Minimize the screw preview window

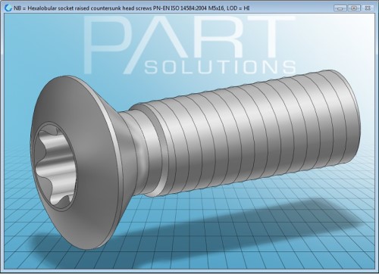(x=340, y=8)
